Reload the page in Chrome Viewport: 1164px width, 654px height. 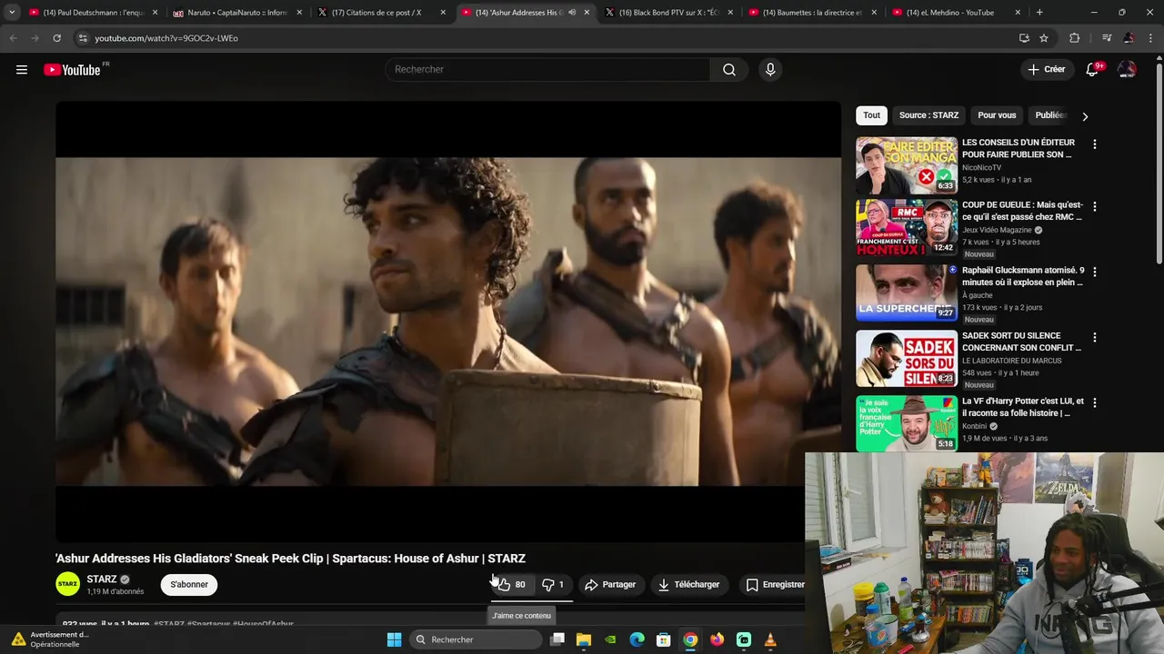[56, 38]
